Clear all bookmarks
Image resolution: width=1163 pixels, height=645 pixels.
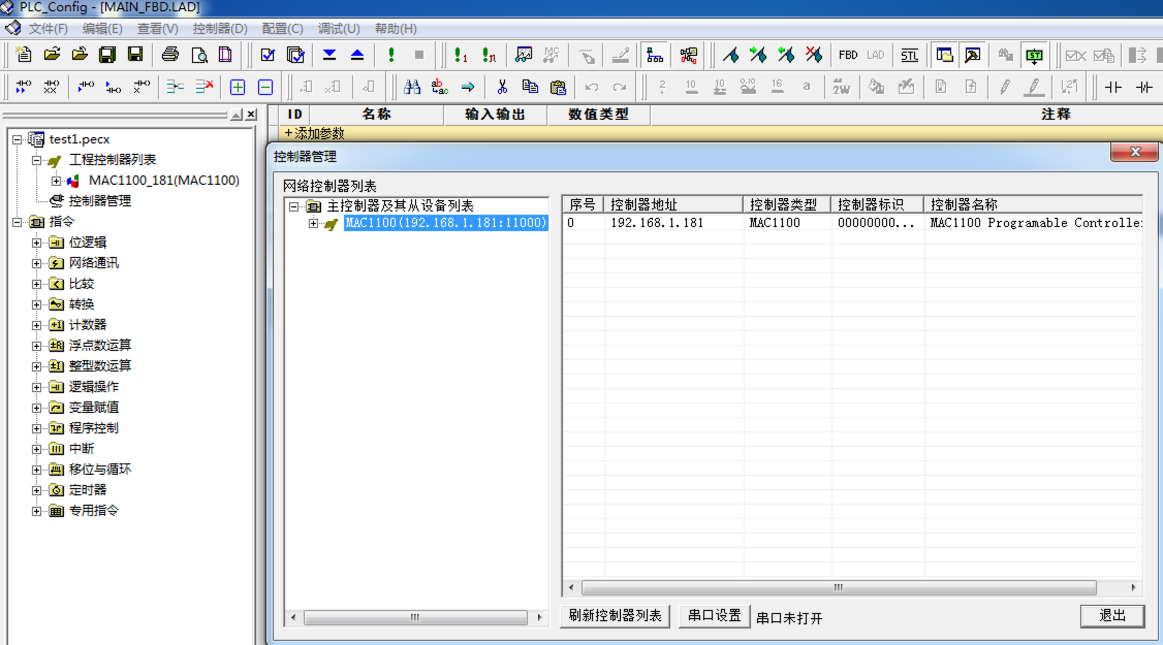814,55
